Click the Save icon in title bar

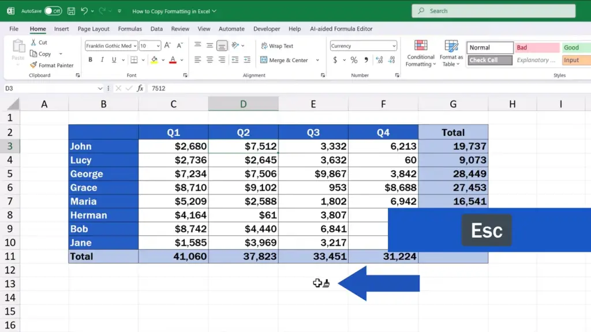pyautogui.click(x=71, y=11)
